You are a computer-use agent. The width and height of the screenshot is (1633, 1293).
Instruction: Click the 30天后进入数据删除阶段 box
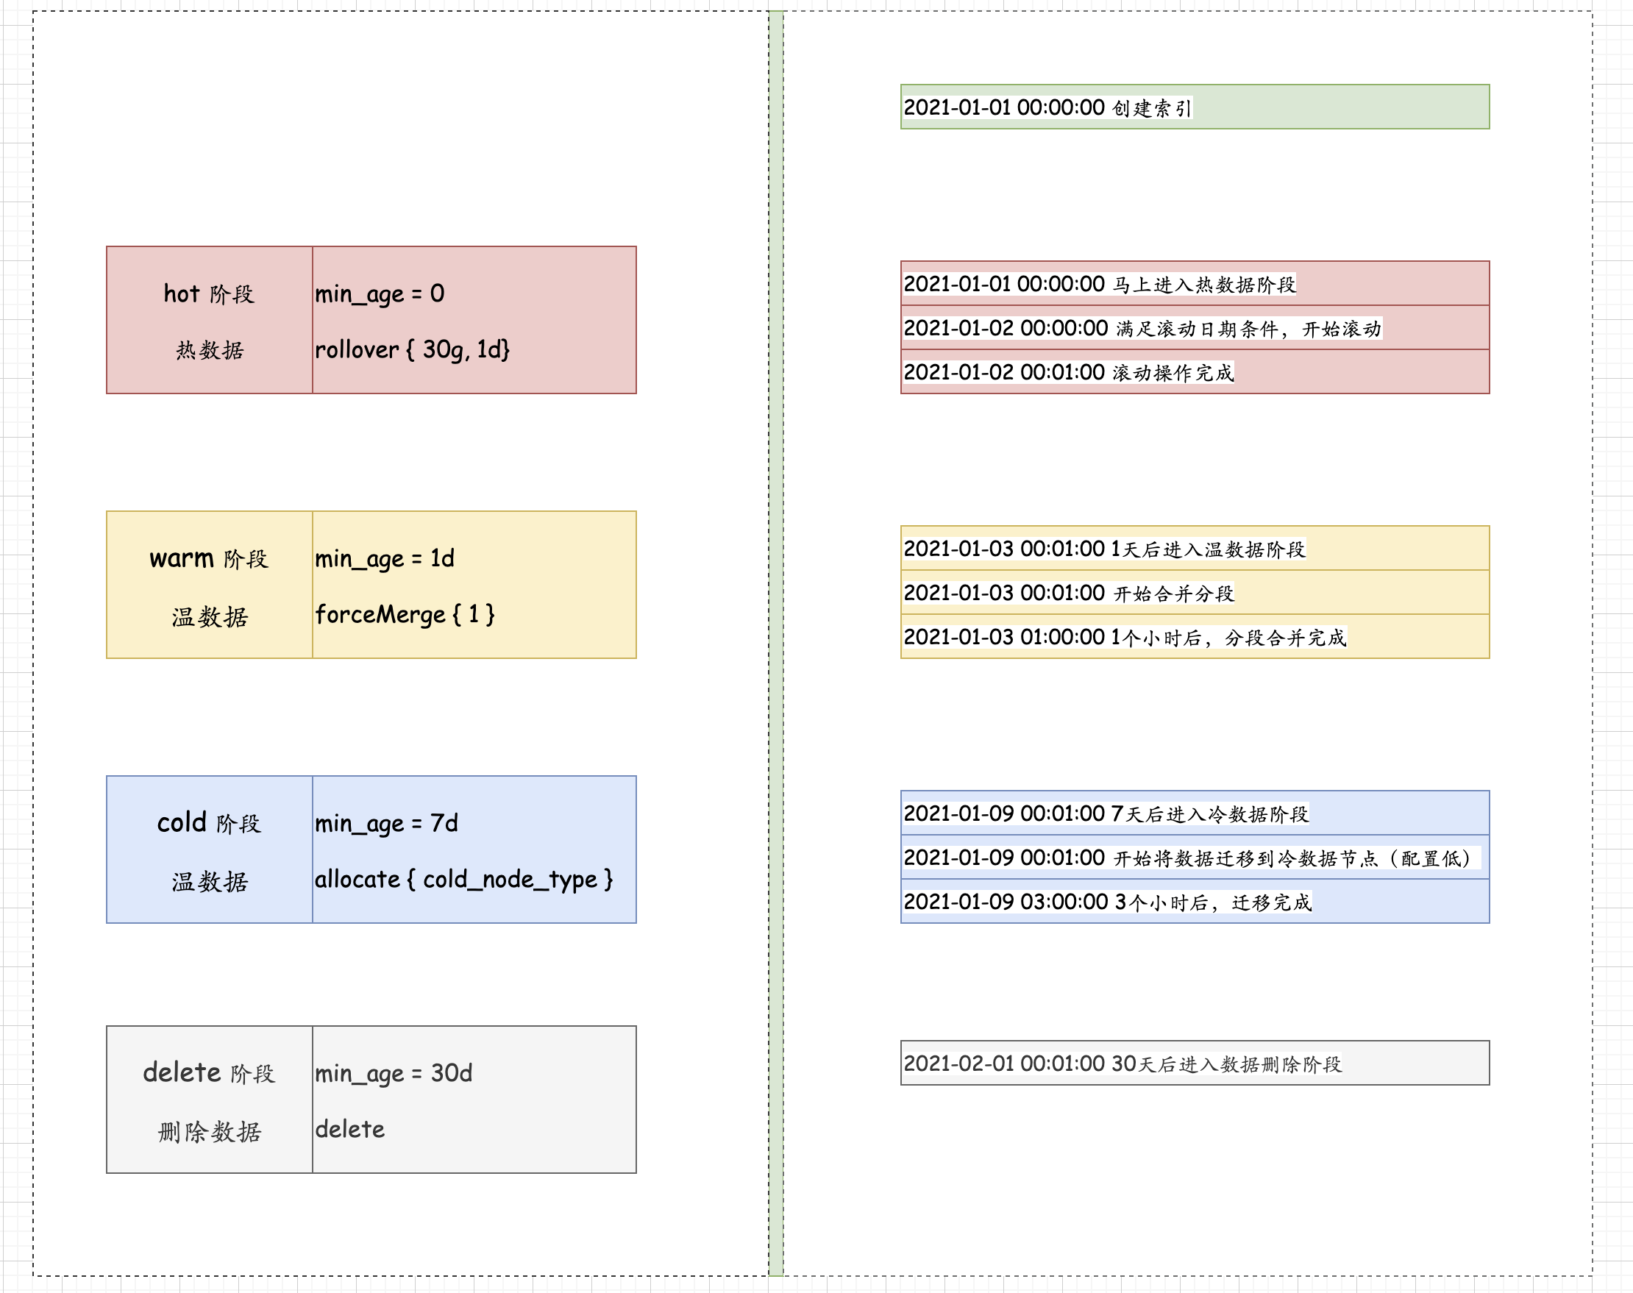pyautogui.click(x=1195, y=1063)
